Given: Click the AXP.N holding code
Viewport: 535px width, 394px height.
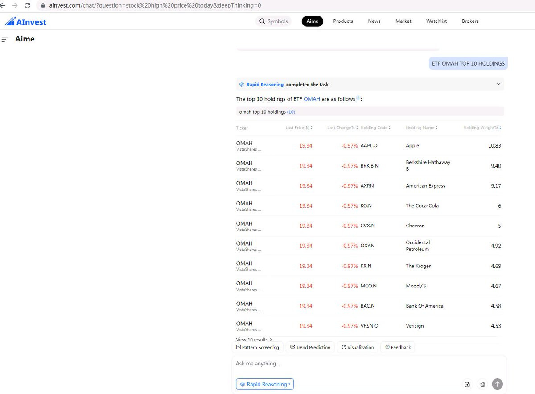Looking at the screenshot, I should pyautogui.click(x=367, y=186).
